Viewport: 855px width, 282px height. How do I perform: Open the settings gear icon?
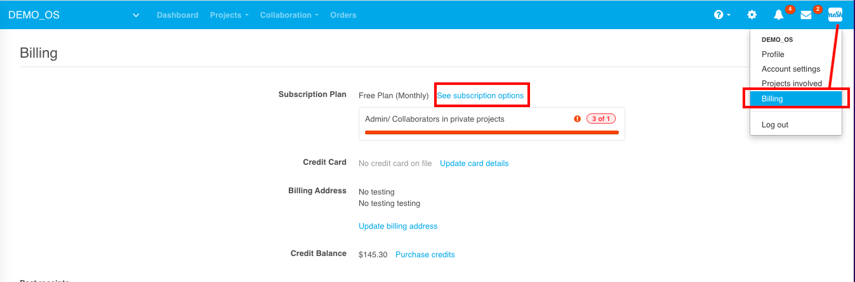point(752,15)
